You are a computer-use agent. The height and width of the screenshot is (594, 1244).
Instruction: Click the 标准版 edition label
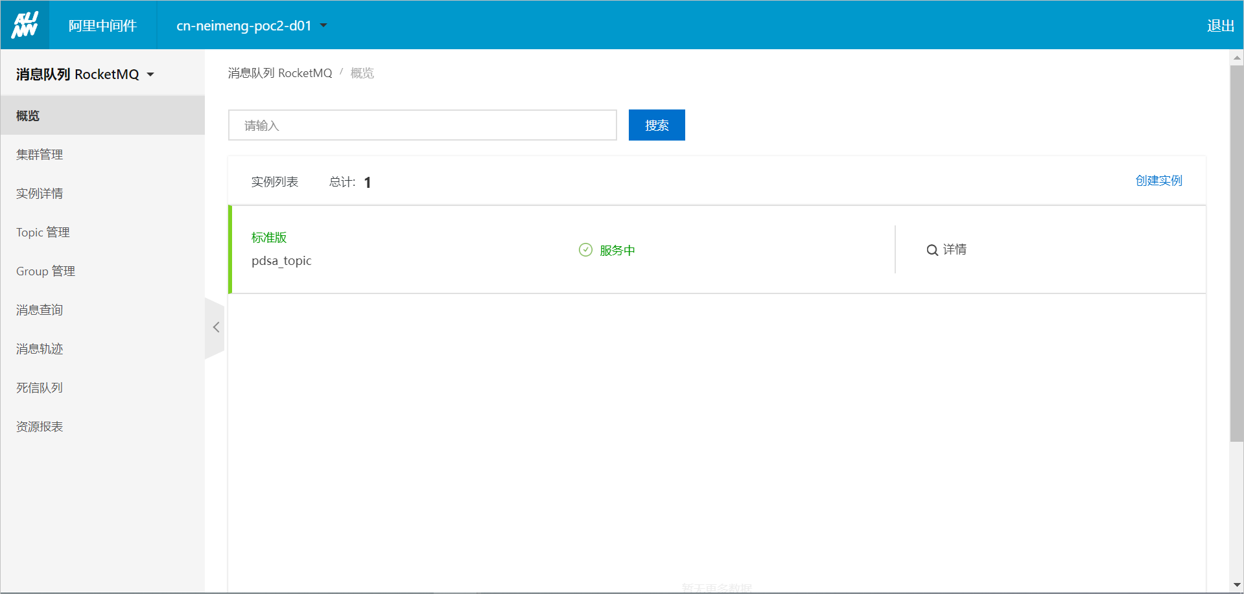click(x=269, y=238)
